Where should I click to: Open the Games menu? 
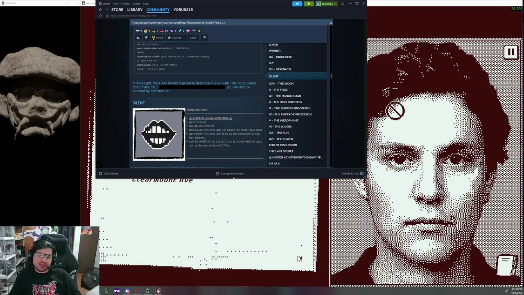click(136, 4)
